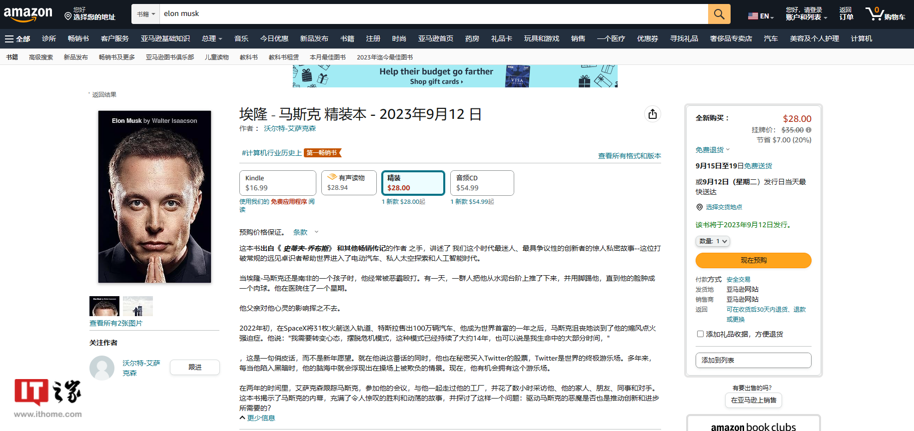Open the 账户和列表 account dropdown
Image resolution: width=914 pixels, height=431 pixels.
pyautogui.click(x=806, y=13)
